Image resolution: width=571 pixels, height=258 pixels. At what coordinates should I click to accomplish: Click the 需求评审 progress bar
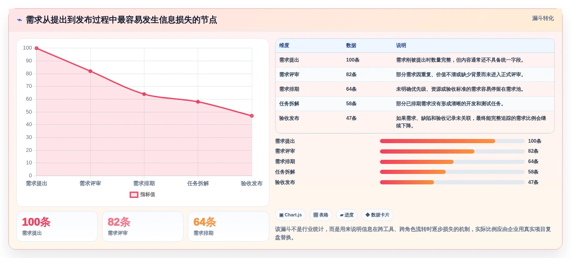click(x=452, y=151)
